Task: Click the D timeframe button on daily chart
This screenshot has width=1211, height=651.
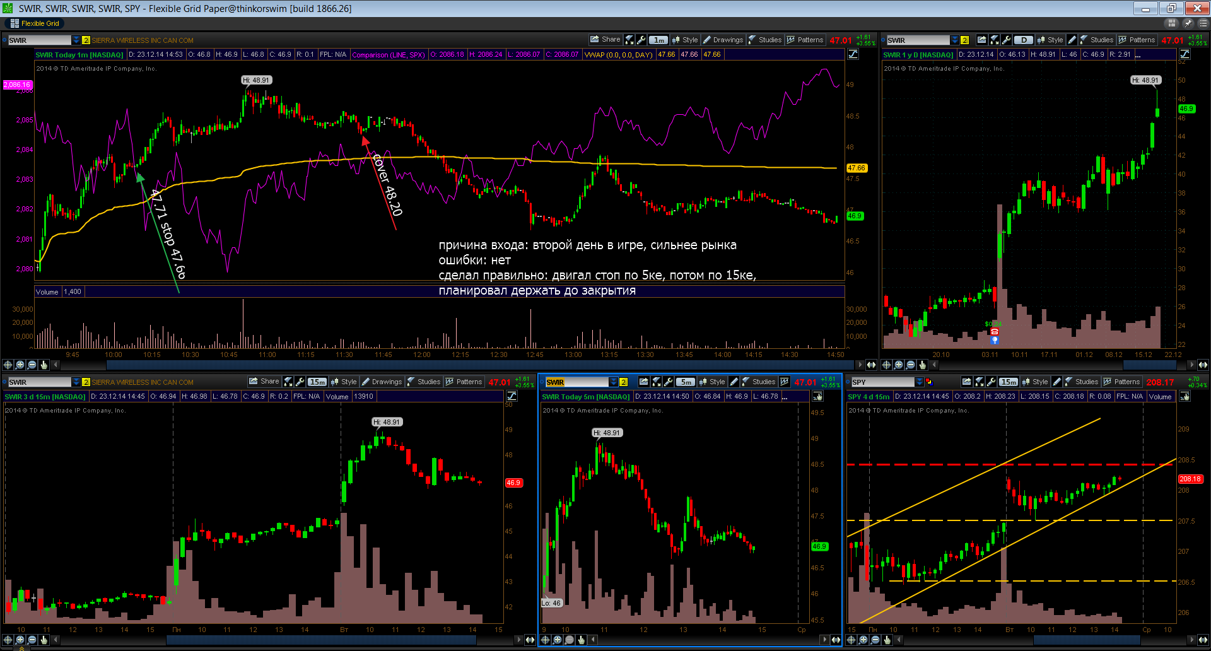Action: point(1023,40)
